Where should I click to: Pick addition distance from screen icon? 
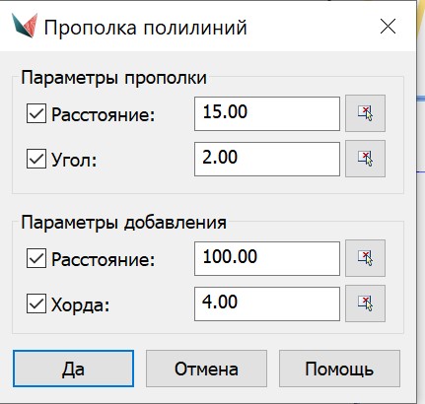coord(365,258)
